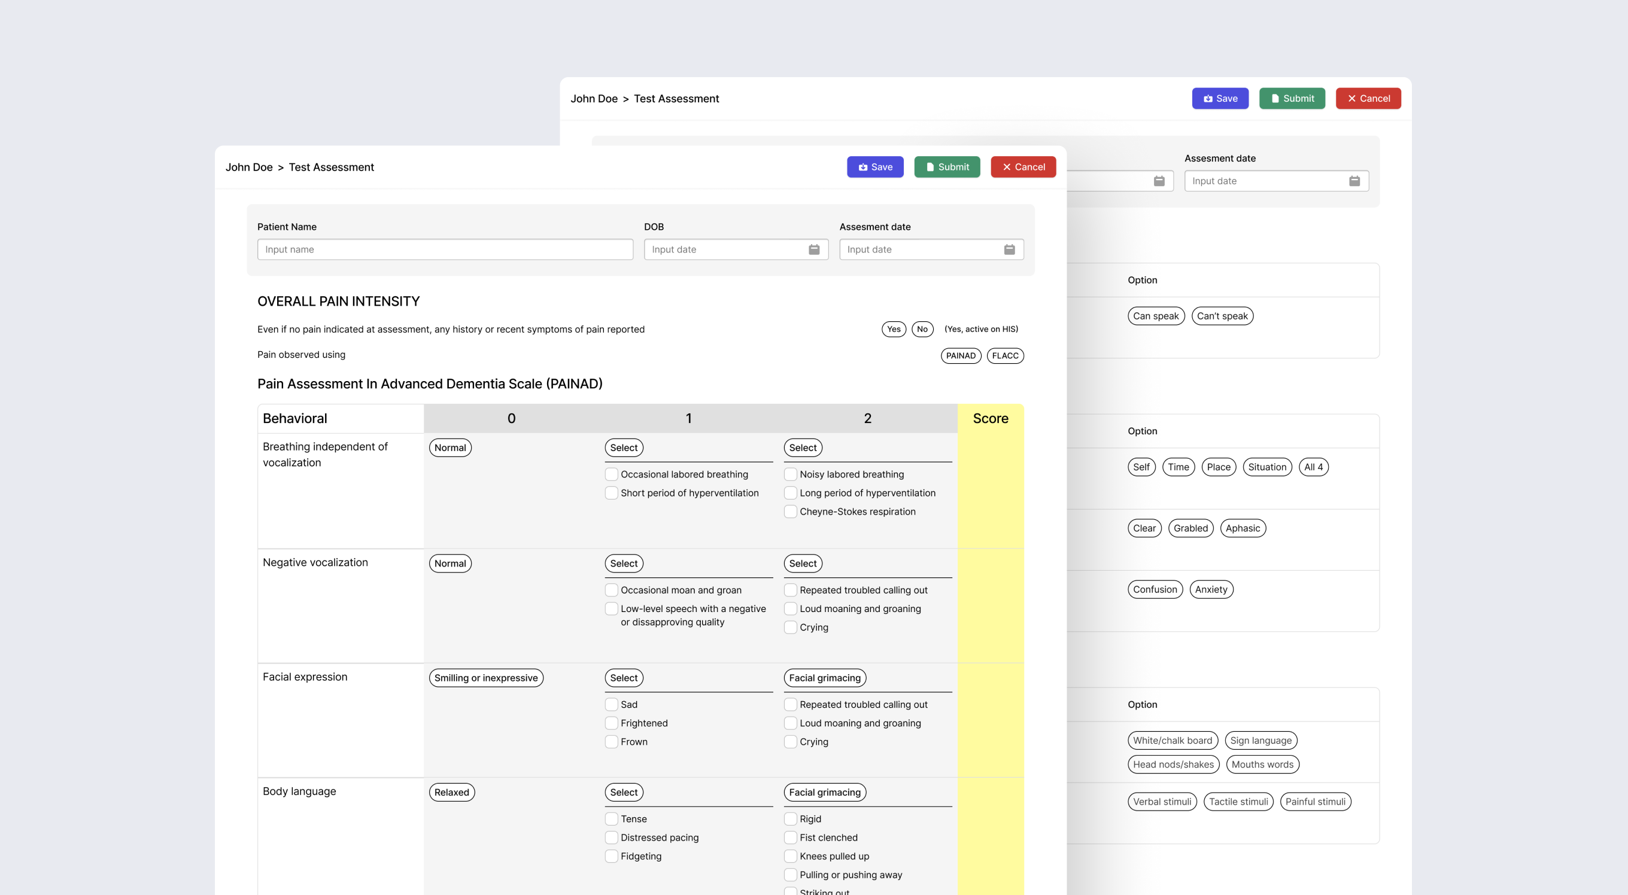Tick the Rigid checkbox
Image resolution: width=1628 pixels, height=895 pixels.
point(790,818)
